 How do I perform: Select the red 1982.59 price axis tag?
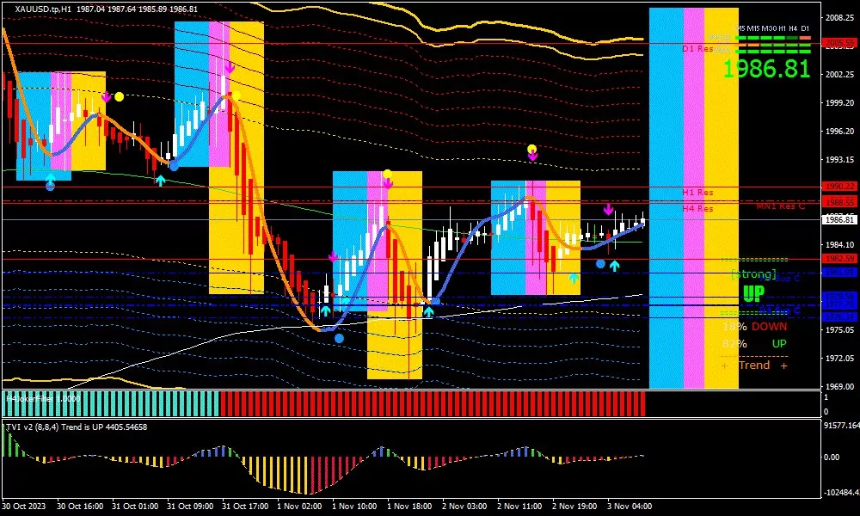tap(838, 259)
